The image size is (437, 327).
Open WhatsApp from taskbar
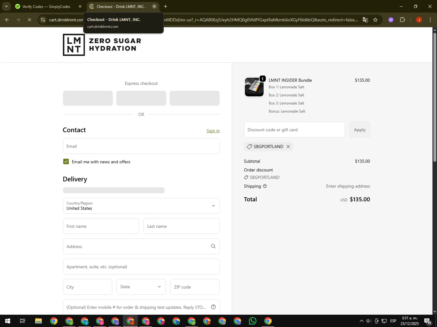[253, 321]
